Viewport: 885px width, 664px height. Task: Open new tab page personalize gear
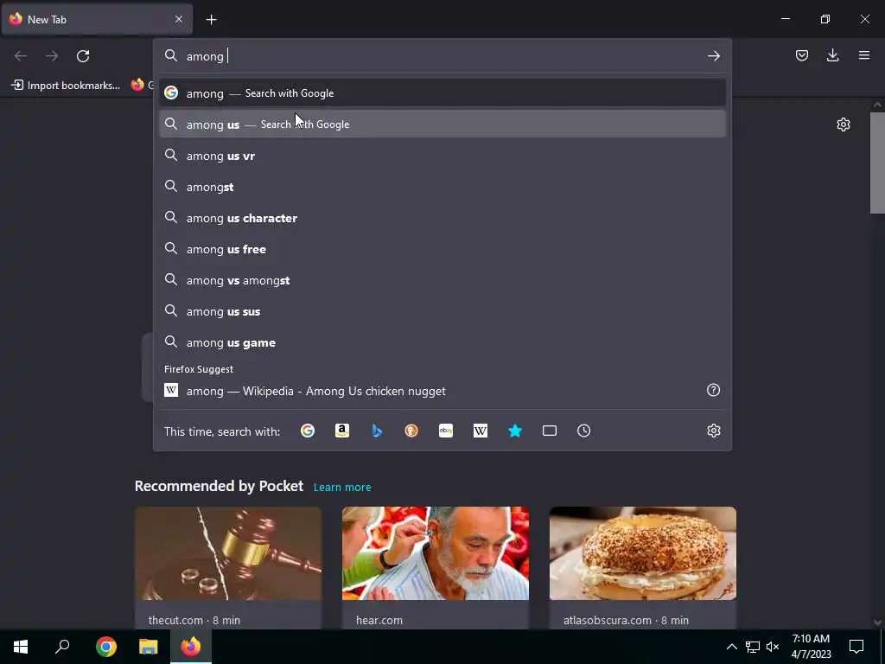844,124
